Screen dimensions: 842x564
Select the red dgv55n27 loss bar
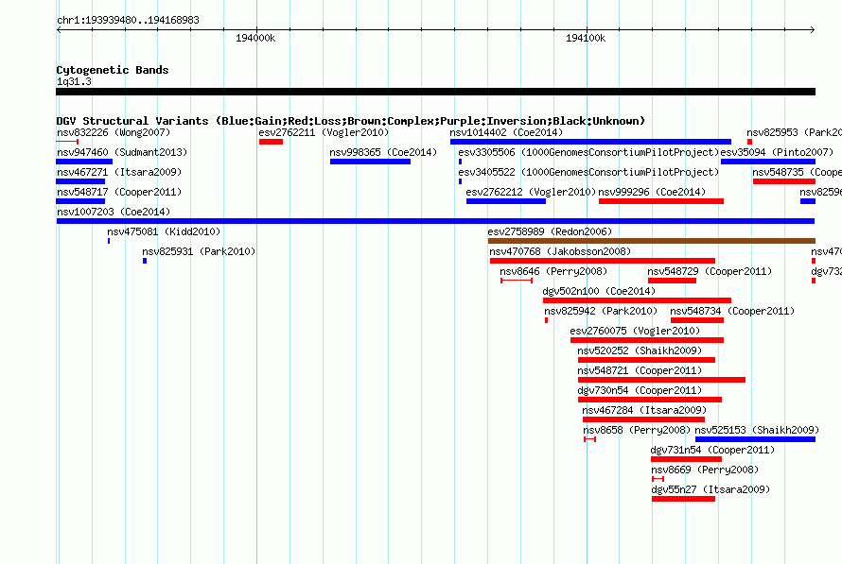pyautogui.click(x=684, y=499)
